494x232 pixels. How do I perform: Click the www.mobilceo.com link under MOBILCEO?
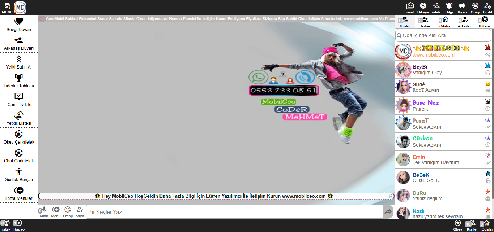(434, 55)
